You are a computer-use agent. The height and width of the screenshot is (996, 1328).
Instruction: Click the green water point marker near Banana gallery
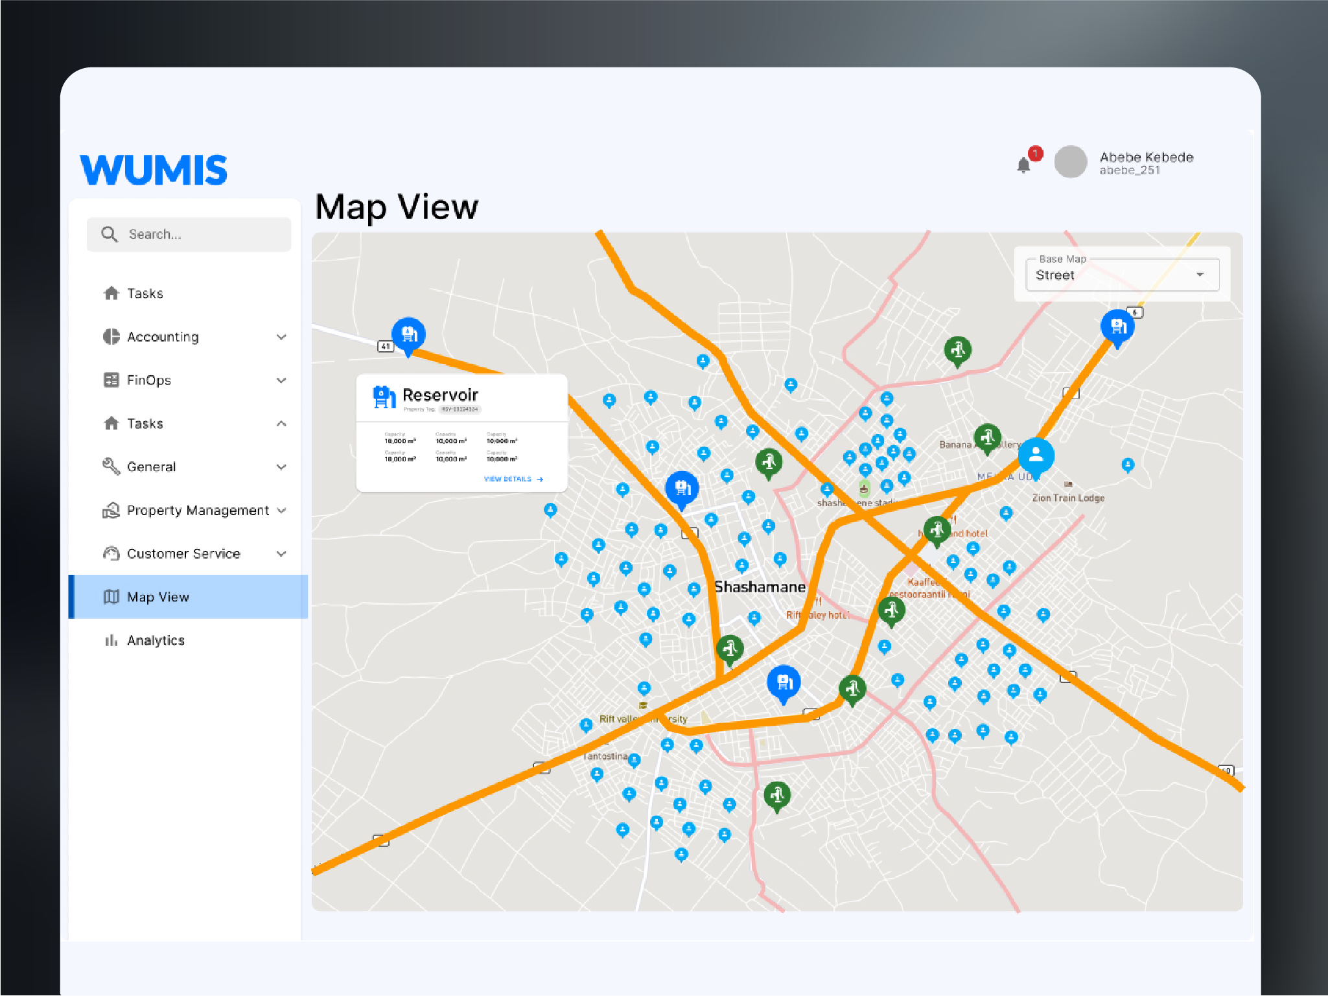coord(987,438)
